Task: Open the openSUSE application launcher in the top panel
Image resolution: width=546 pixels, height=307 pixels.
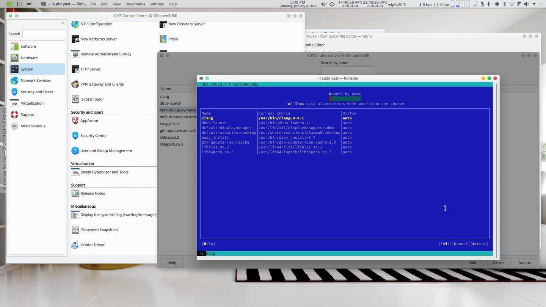Action: pyautogui.click(x=9, y=4)
